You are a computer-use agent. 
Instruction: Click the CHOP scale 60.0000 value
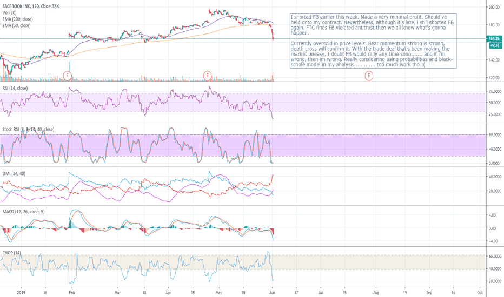click(495, 256)
